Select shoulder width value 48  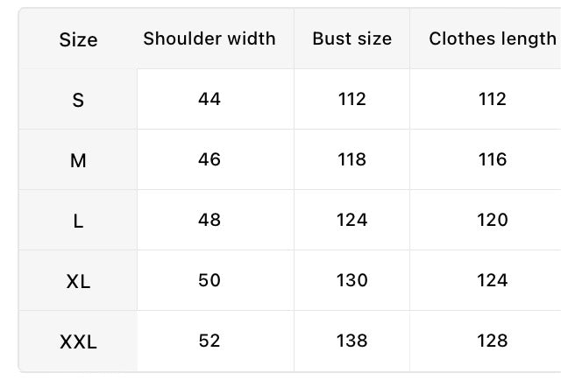point(209,220)
